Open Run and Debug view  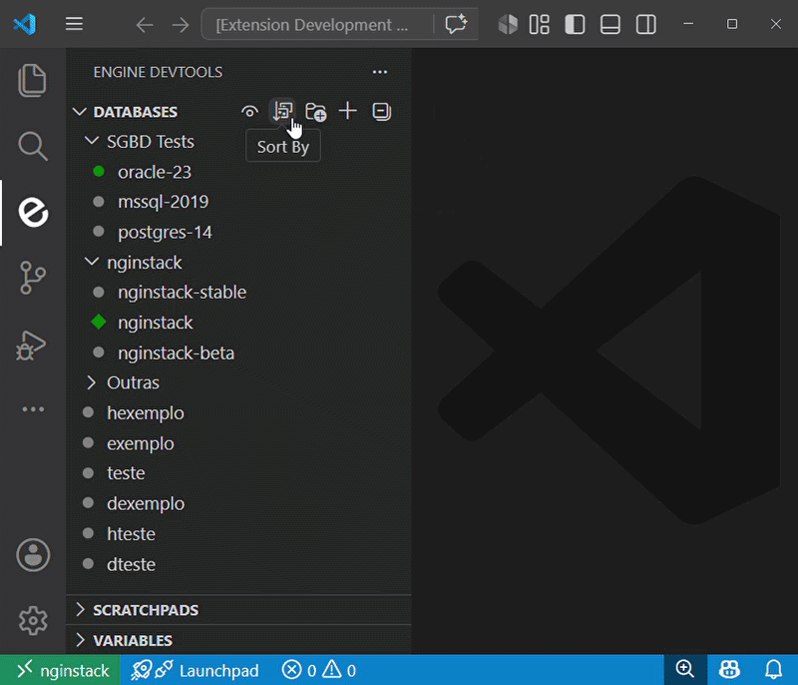coord(32,344)
